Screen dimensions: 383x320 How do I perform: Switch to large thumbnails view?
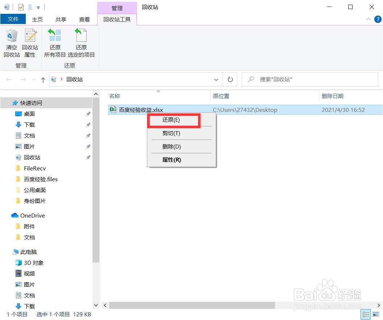pos(375,314)
